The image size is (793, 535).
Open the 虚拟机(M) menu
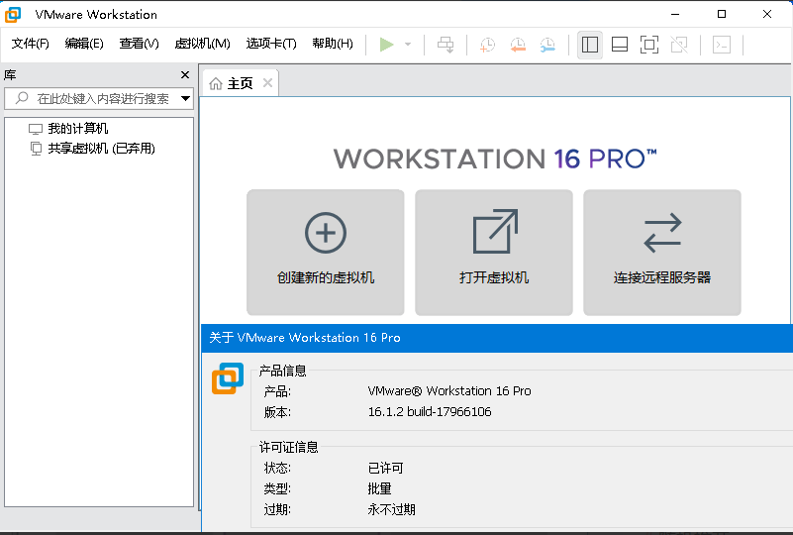[x=202, y=44]
